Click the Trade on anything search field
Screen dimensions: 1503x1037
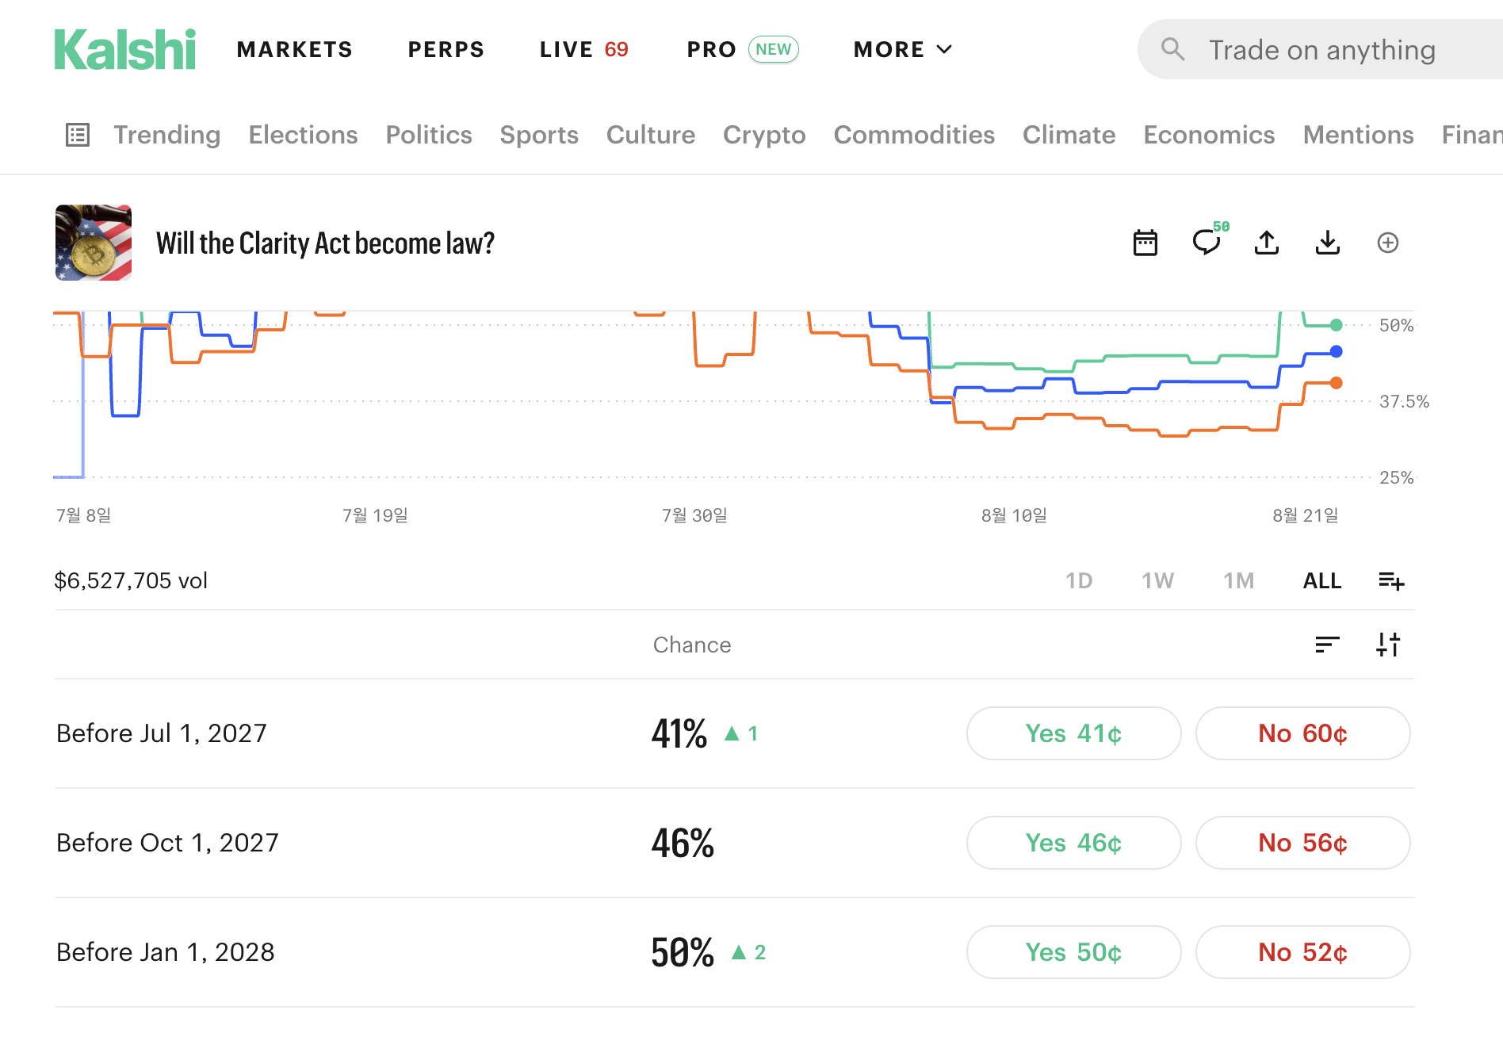(x=1321, y=49)
